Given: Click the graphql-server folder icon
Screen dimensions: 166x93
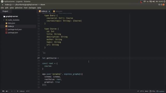Looking at the screenshot, I should [4, 16].
